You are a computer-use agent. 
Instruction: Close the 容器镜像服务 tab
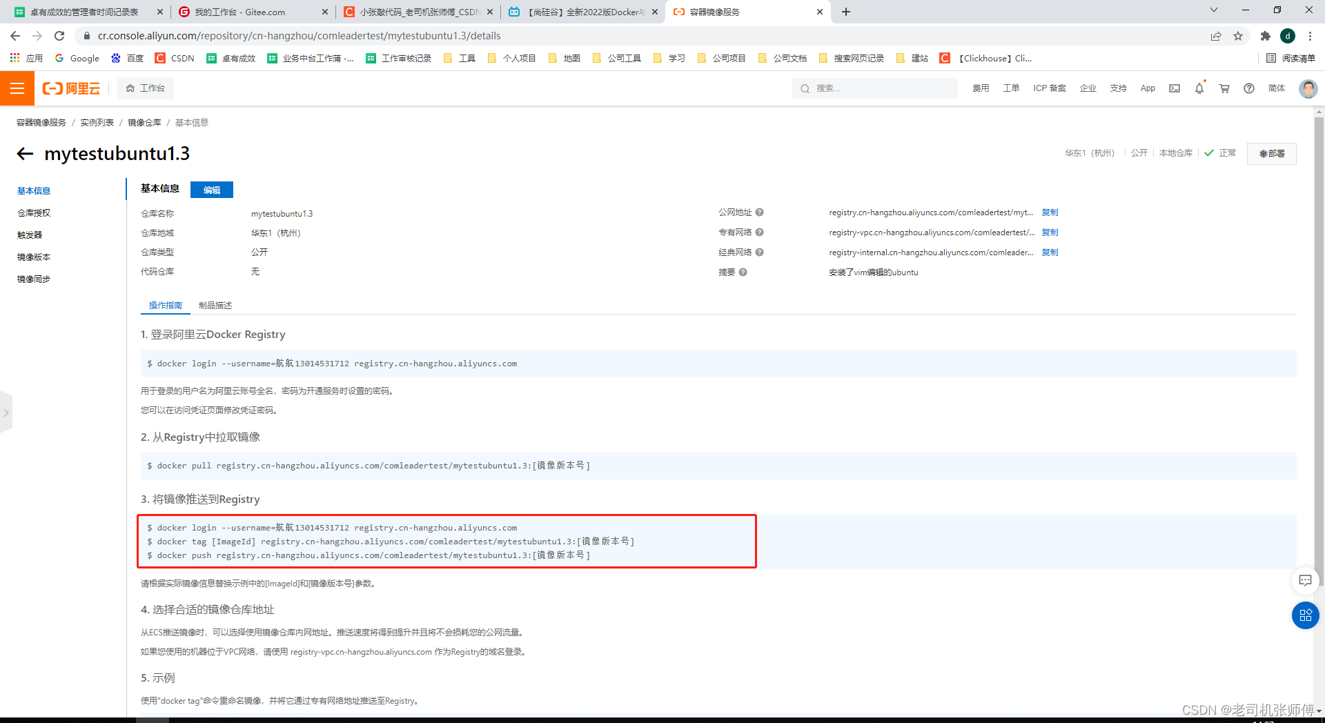[820, 12]
